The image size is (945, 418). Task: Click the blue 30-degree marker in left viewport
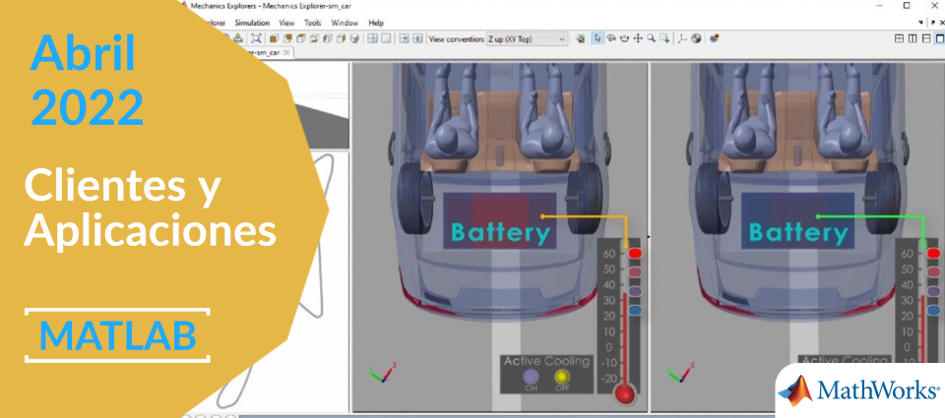point(635,310)
